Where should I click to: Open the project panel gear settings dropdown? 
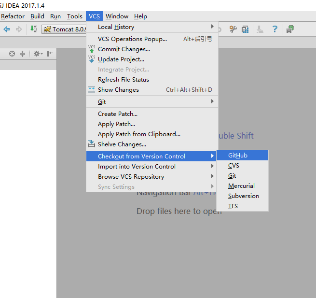[38, 54]
